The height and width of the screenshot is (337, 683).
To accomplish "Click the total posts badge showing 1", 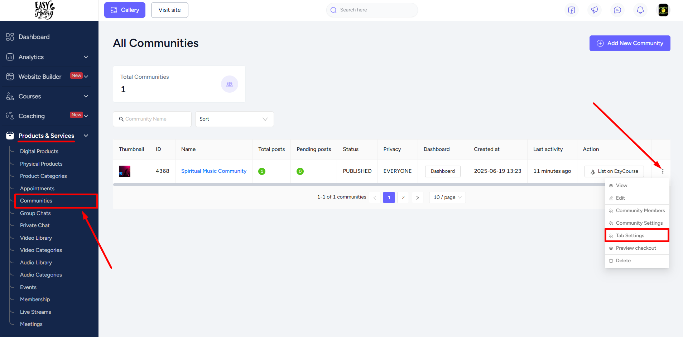I will click(x=262, y=171).
